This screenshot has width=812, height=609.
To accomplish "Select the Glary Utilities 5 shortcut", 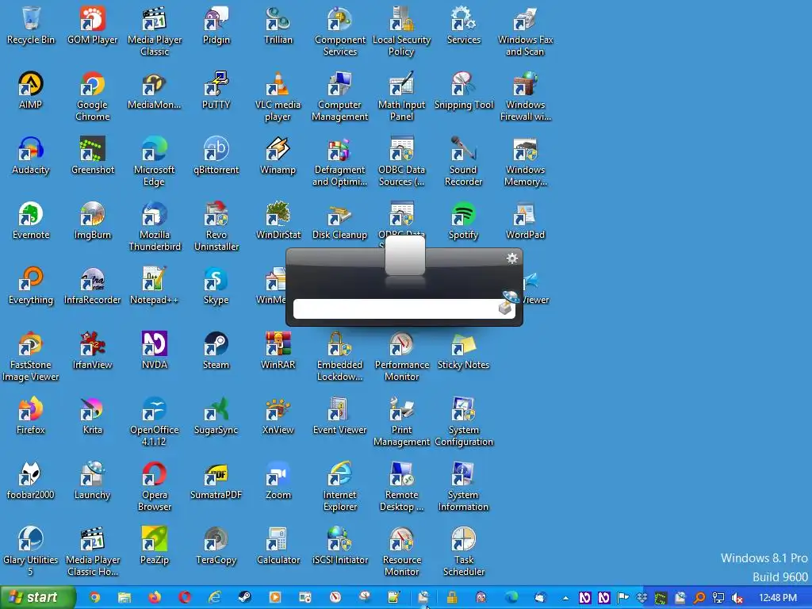I will 31,553.
